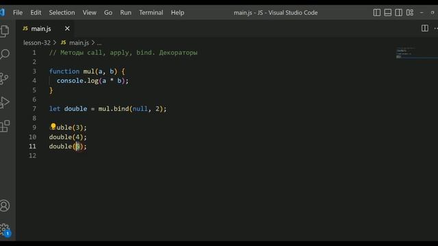The height and width of the screenshot is (246, 438).
Task: Click main.js breadcrumb item
Action: (79, 42)
